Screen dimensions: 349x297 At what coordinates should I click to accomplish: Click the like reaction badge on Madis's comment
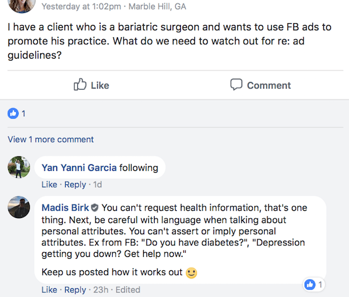(x=310, y=284)
